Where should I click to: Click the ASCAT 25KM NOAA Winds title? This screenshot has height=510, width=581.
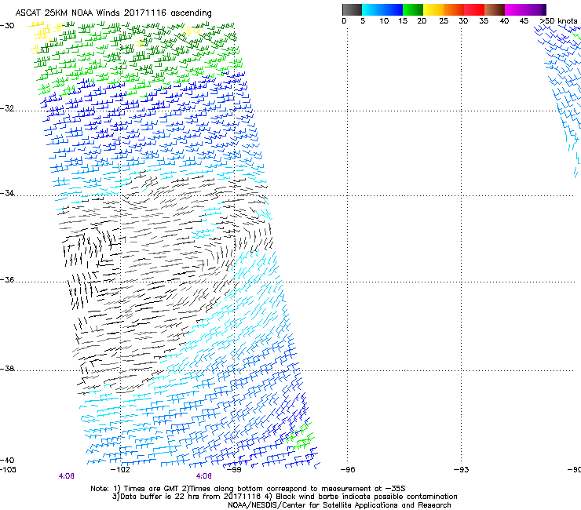pyautogui.click(x=113, y=13)
